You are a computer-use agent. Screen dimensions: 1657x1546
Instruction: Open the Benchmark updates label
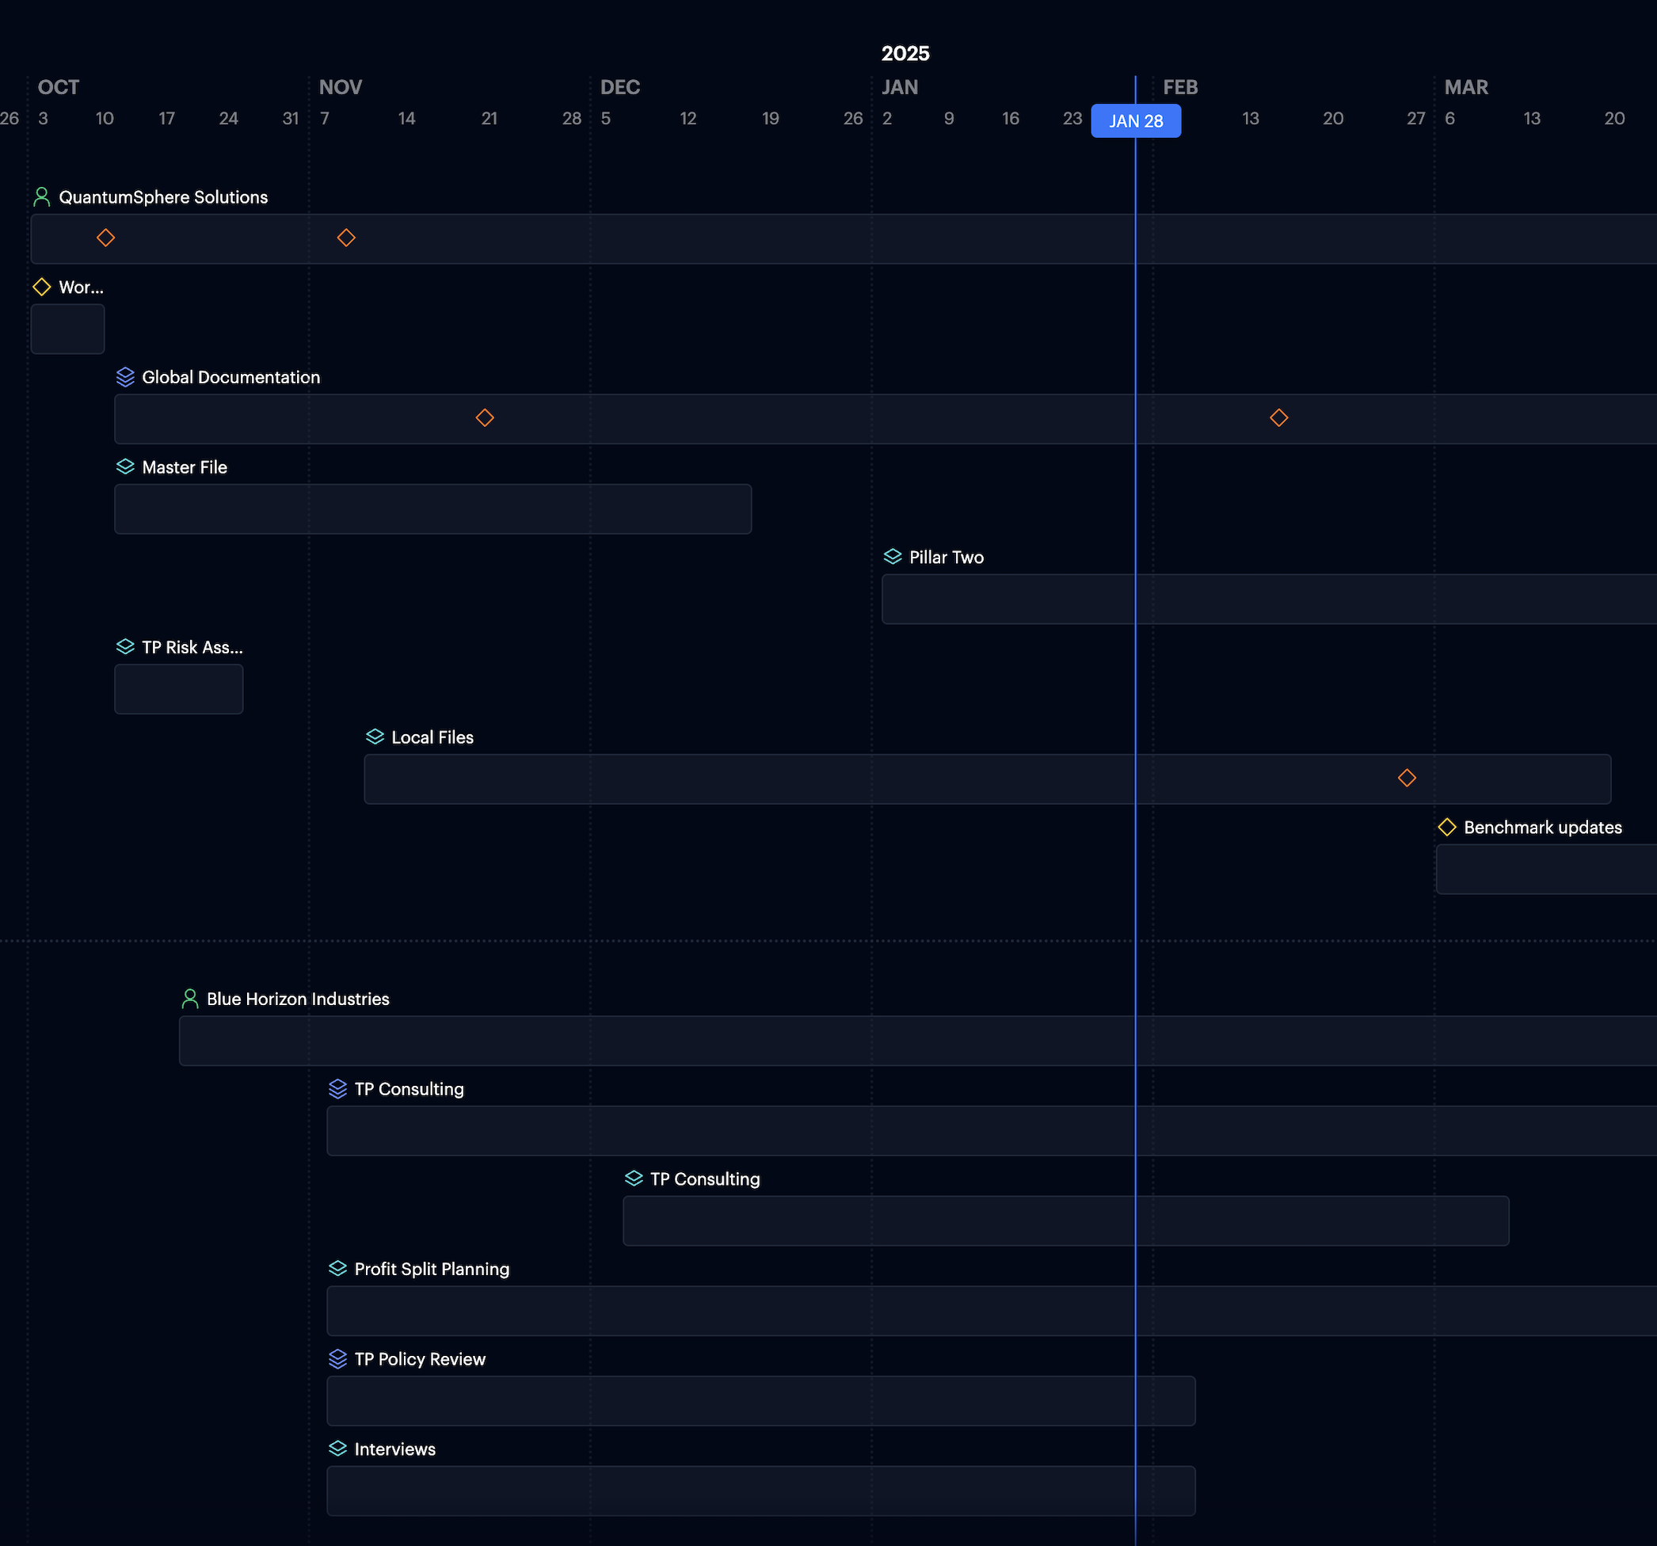point(1543,827)
